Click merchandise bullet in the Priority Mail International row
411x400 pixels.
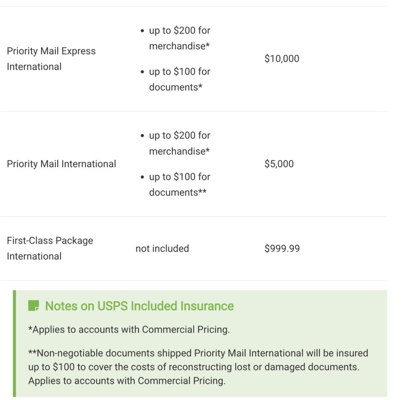[179, 143]
